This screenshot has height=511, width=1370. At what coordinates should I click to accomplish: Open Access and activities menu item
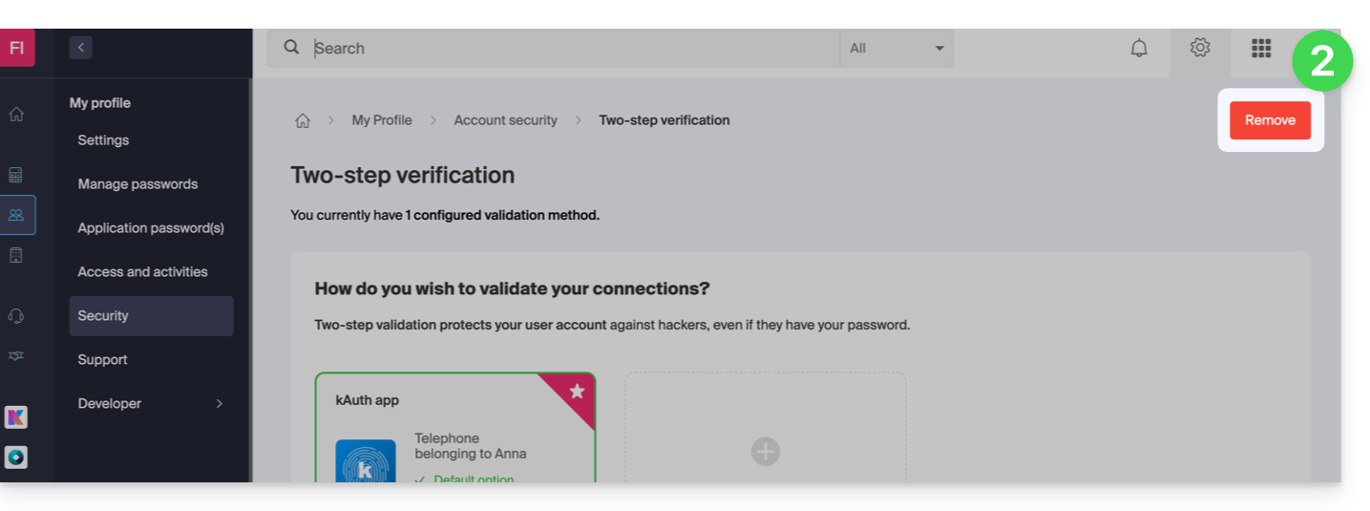tap(142, 272)
